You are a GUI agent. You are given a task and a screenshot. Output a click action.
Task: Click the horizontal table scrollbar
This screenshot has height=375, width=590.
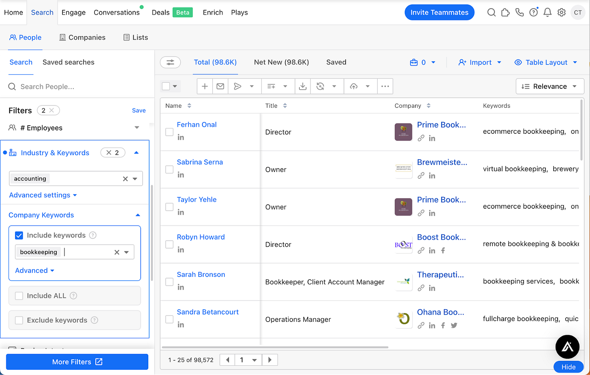275,347
